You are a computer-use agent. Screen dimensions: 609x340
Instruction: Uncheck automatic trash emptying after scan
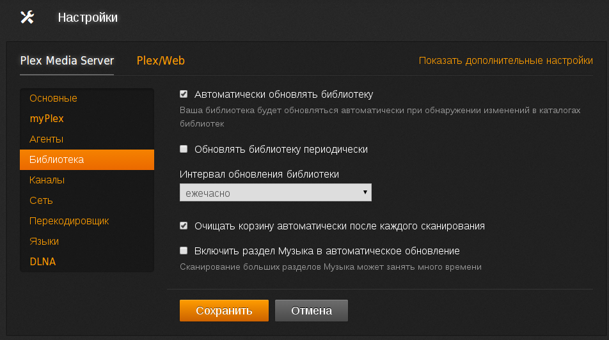pos(184,226)
